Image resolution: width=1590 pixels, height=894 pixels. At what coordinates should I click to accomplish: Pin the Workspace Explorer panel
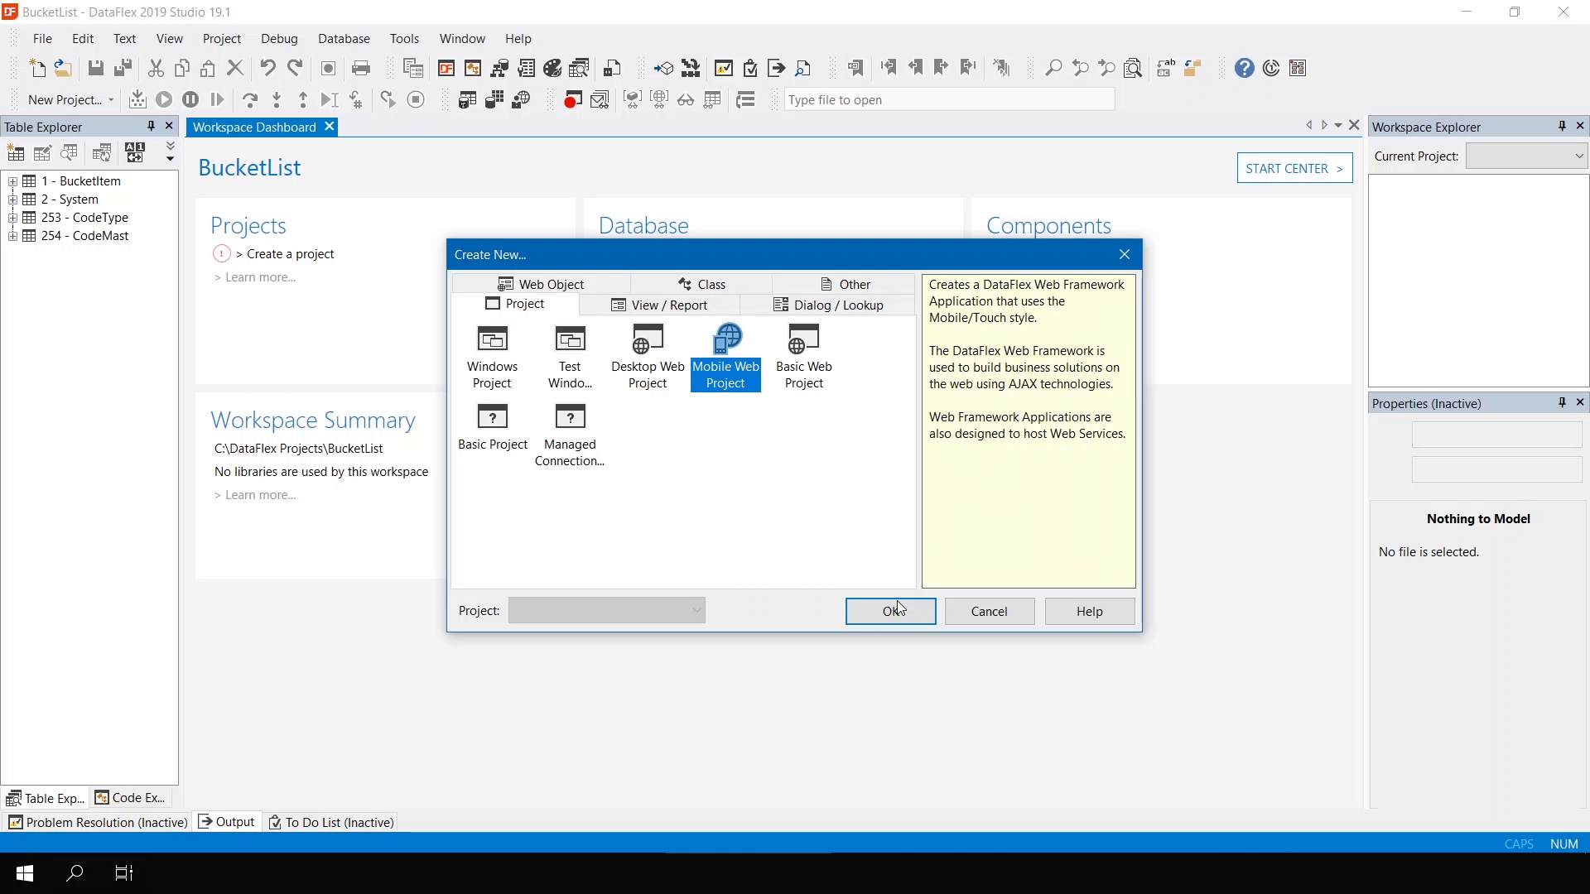point(1562,126)
